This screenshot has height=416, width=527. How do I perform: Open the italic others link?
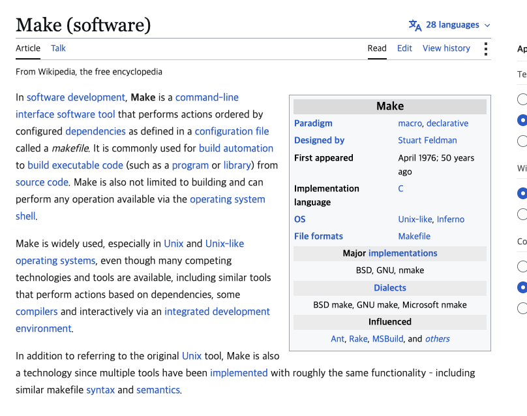[437, 339]
